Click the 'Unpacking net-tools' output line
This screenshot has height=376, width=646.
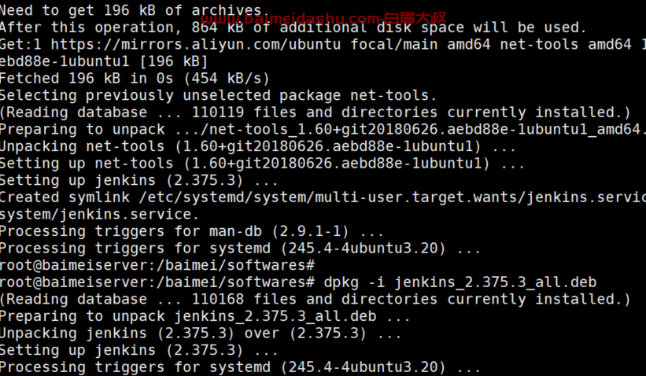point(257,146)
